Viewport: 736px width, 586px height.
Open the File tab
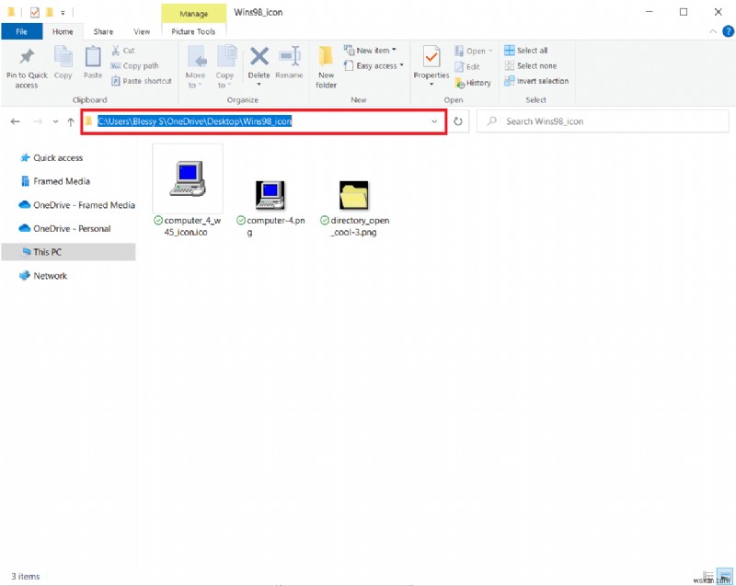21,31
